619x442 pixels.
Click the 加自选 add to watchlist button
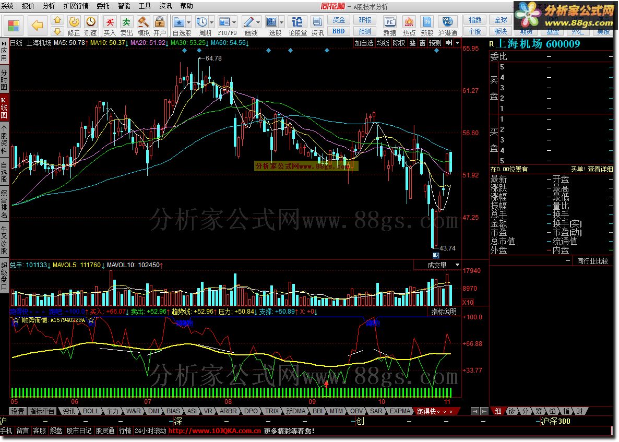click(x=364, y=43)
